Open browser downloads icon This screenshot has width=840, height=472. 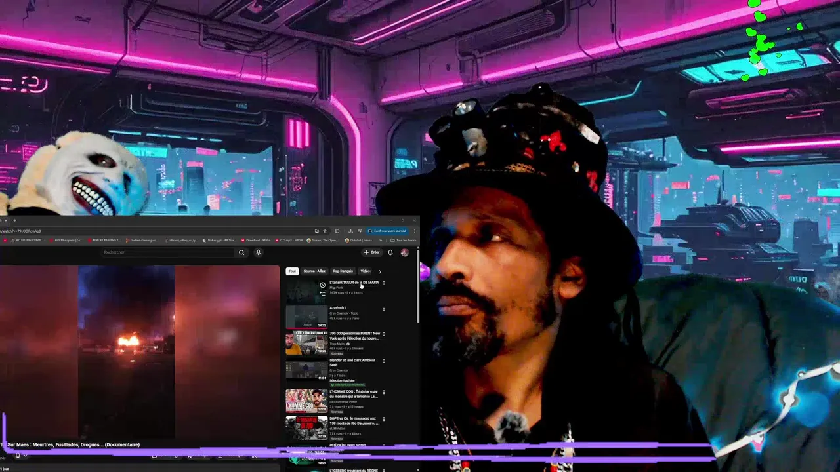coord(350,231)
